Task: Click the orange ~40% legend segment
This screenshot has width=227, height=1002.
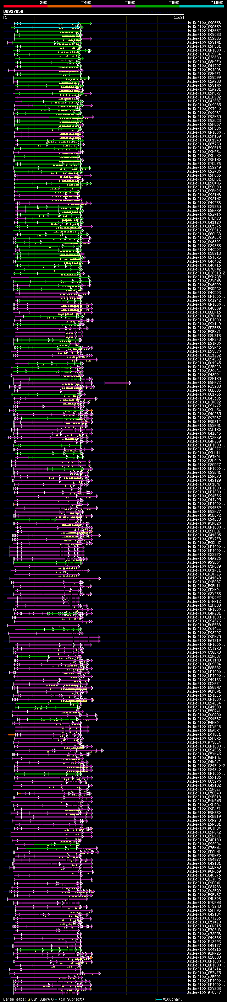Action: [x=70, y=6]
